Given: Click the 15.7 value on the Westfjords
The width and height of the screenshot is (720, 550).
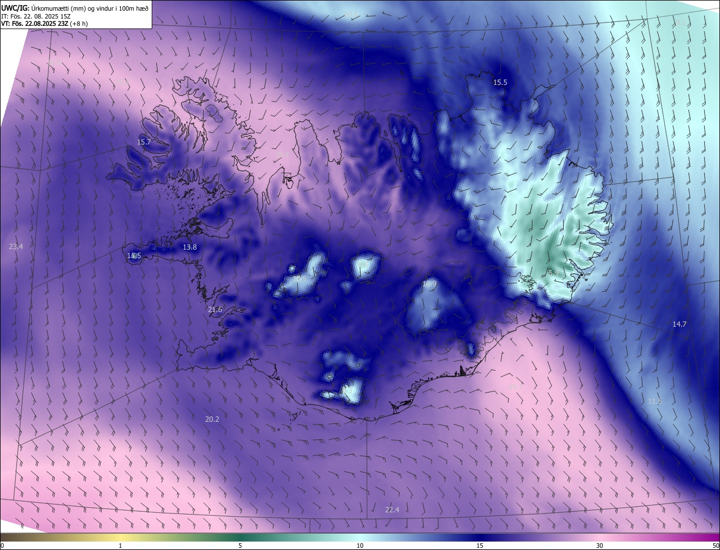Looking at the screenshot, I should [144, 142].
